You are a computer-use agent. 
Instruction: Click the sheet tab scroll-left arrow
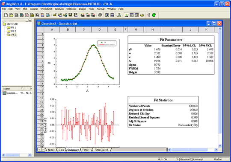click(x=39, y=150)
